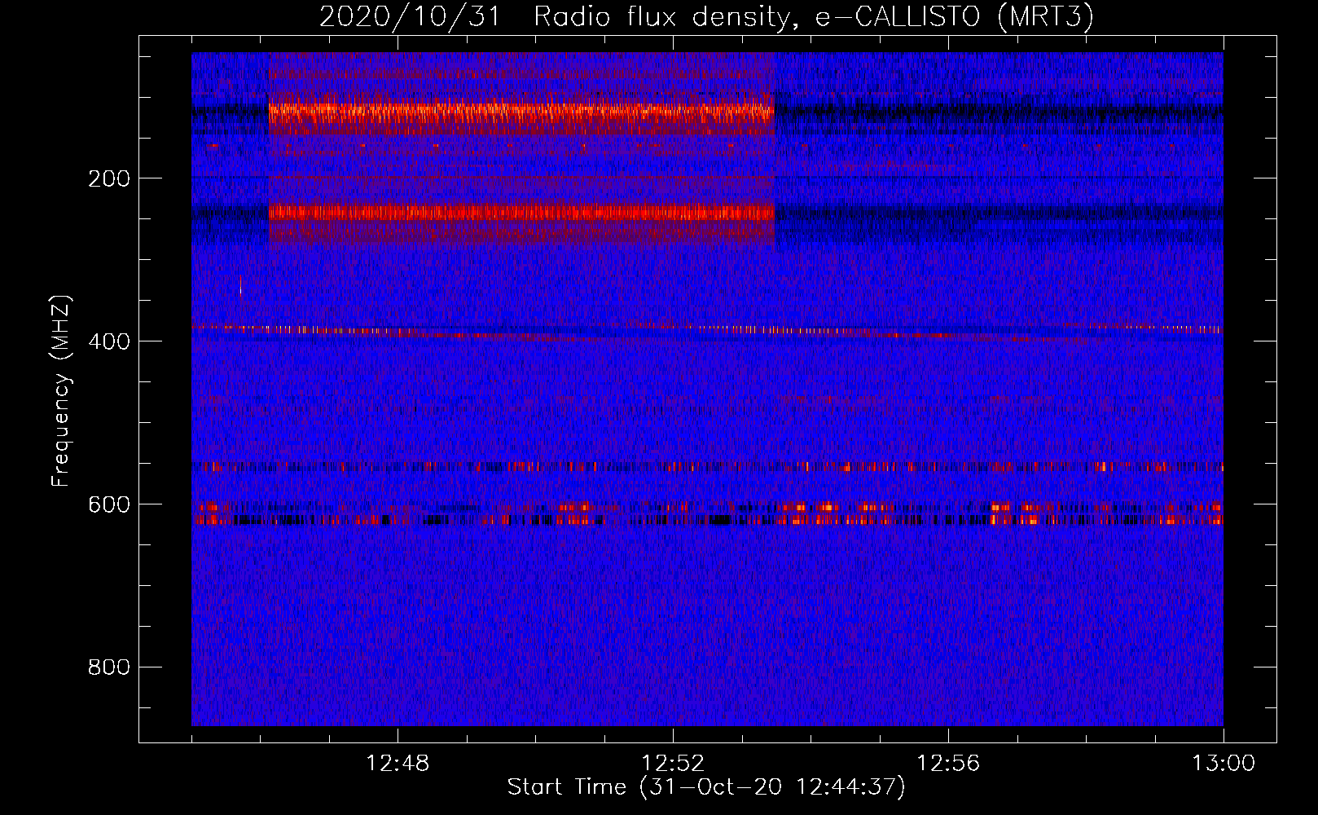Click the 12:48 time tick label

[398, 764]
